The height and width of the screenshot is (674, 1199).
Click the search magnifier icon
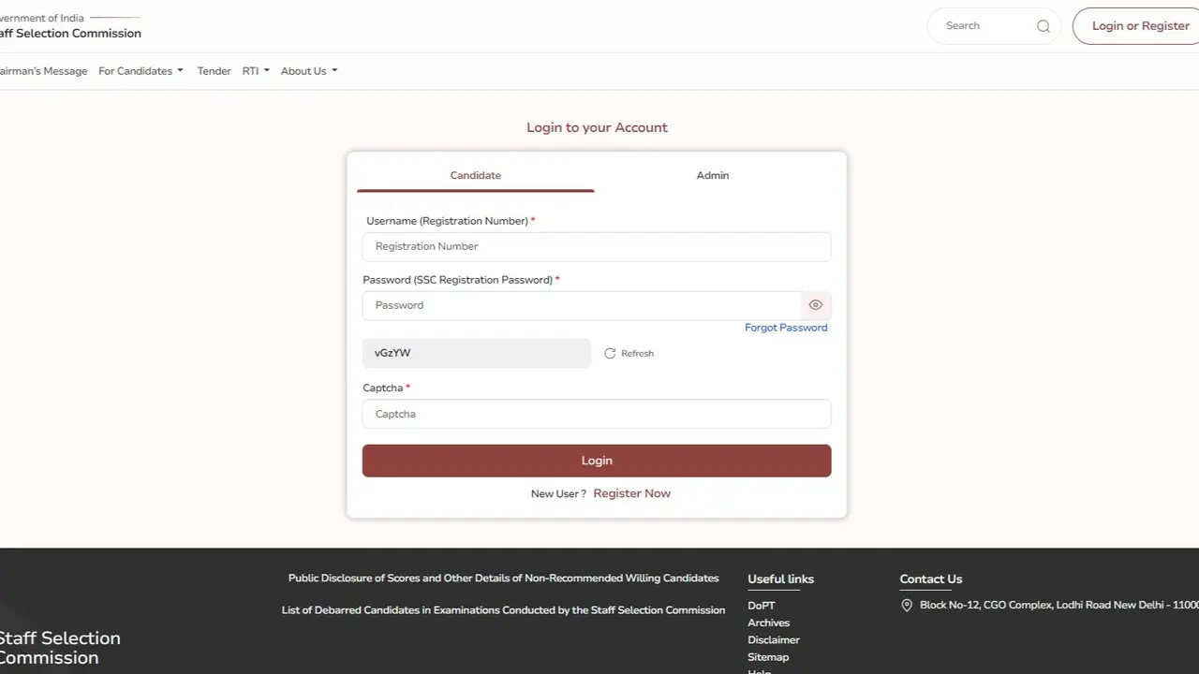(x=1043, y=25)
